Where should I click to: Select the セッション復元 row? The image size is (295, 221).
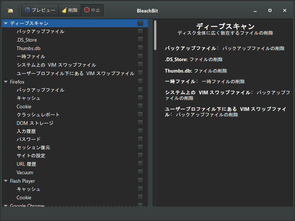tap(75, 148)
